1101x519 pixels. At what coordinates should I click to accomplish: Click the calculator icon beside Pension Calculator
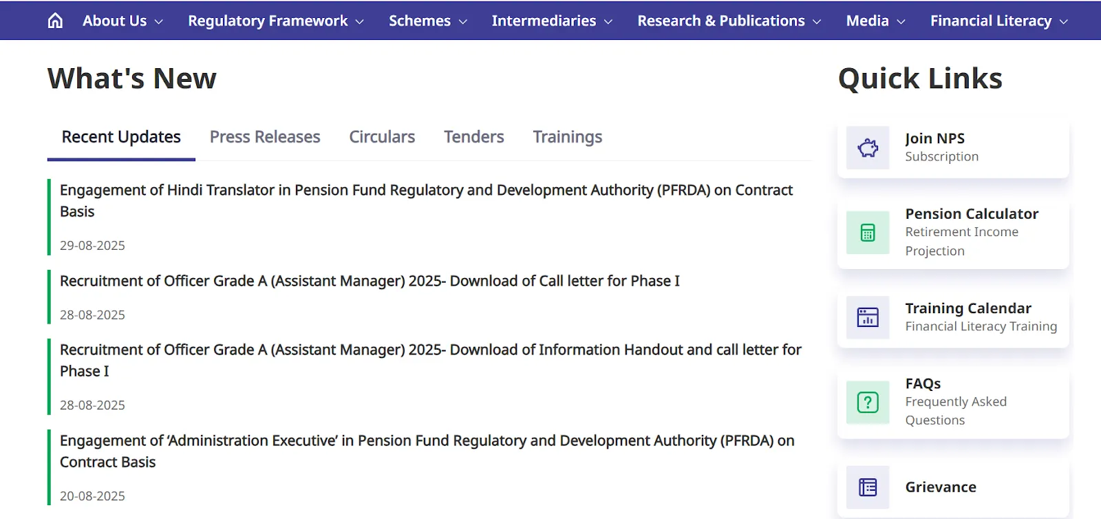click(866, 233)
